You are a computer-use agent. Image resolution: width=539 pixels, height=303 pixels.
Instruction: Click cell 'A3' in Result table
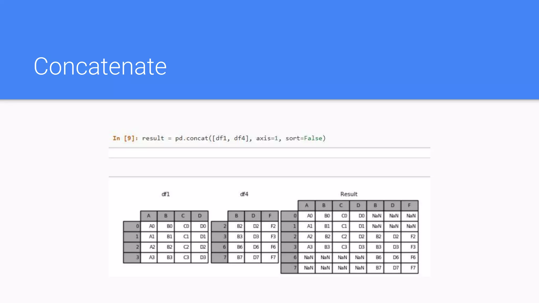(307, 247)
